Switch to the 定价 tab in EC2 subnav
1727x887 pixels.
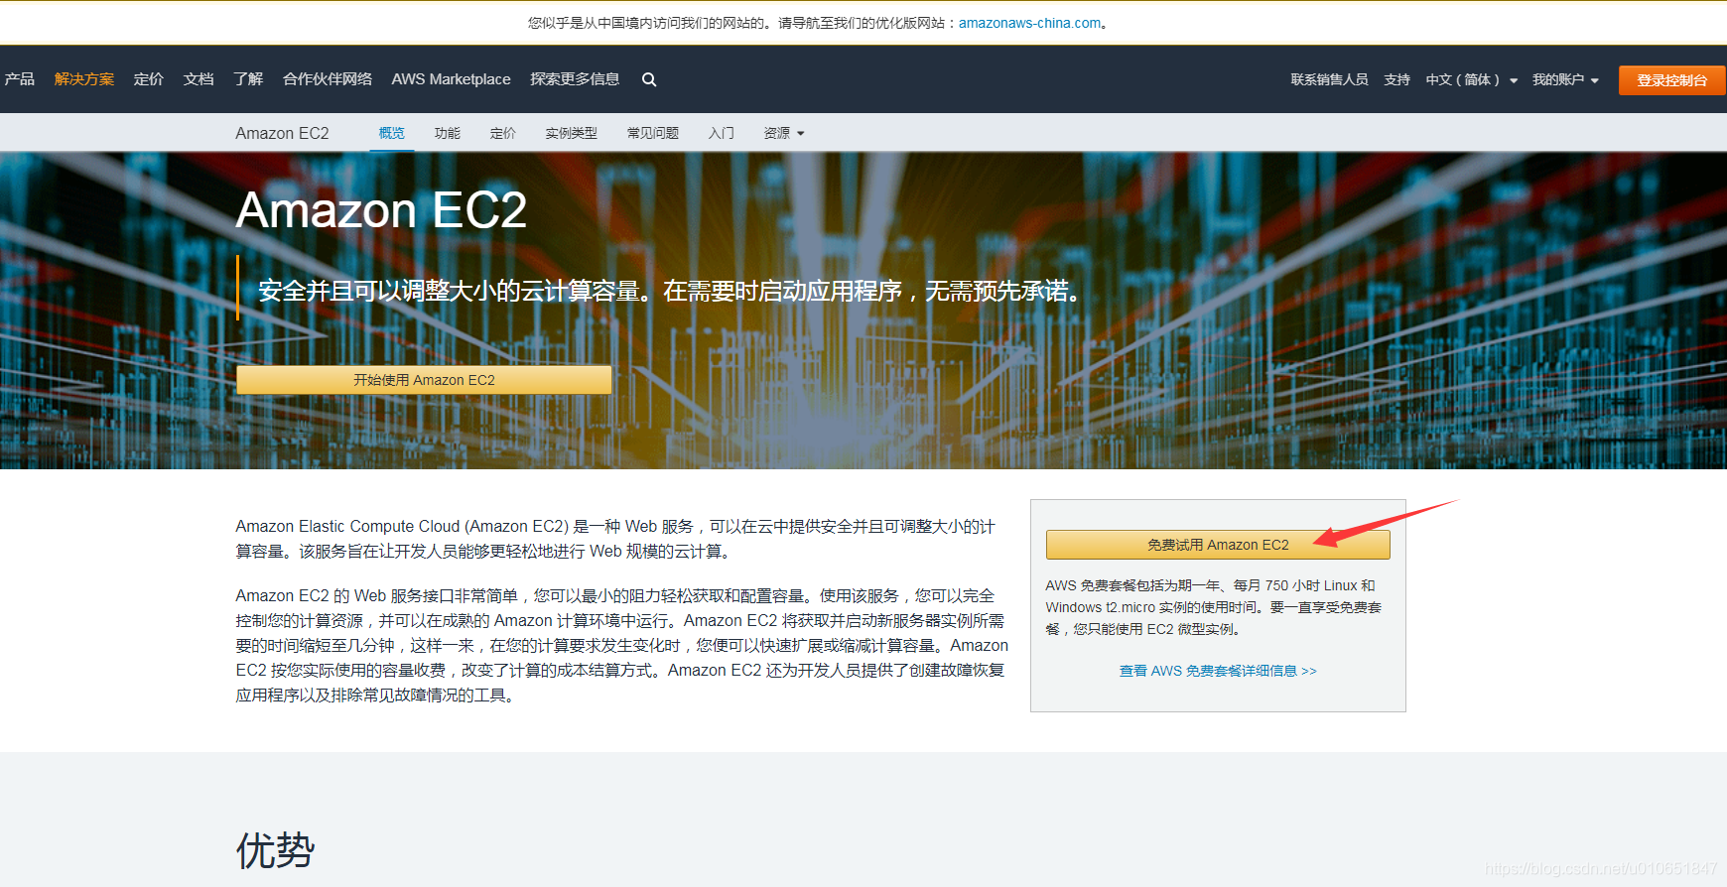503,133
